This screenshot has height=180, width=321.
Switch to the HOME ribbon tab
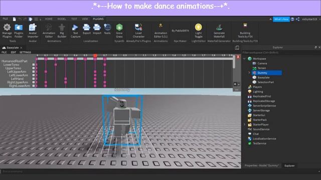pyautogui.click(x=49, y=19)
